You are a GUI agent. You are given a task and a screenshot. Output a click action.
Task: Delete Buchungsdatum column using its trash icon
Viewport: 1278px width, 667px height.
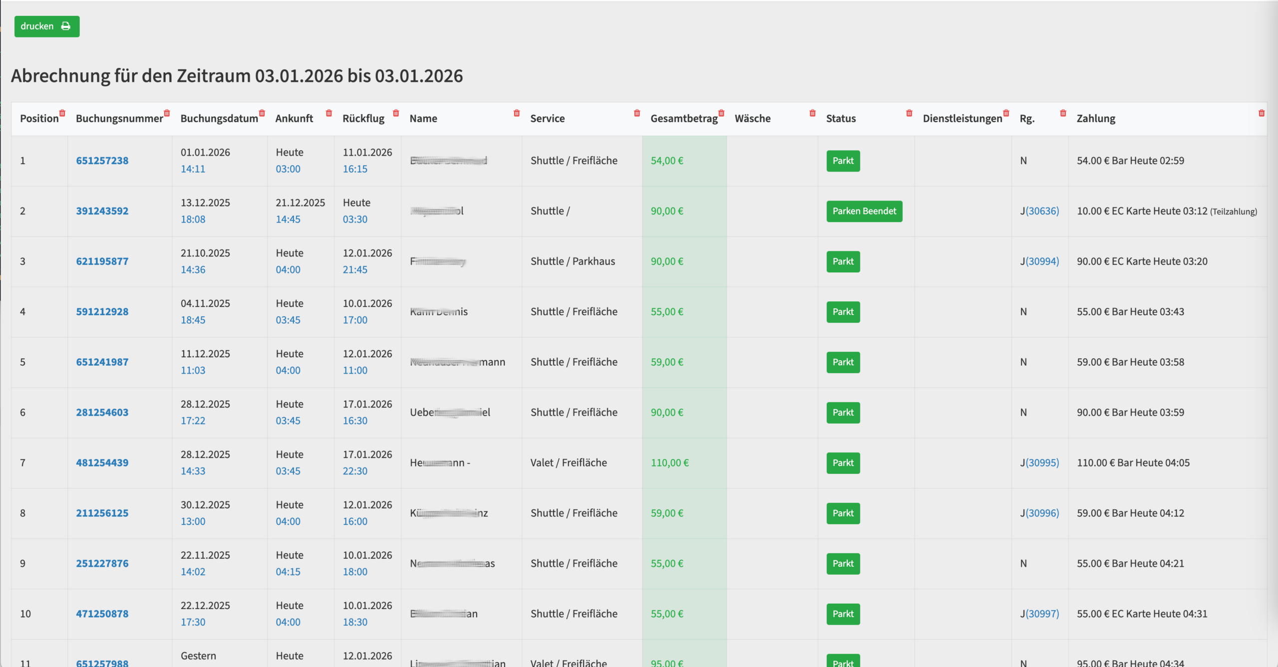click(262, 113)
